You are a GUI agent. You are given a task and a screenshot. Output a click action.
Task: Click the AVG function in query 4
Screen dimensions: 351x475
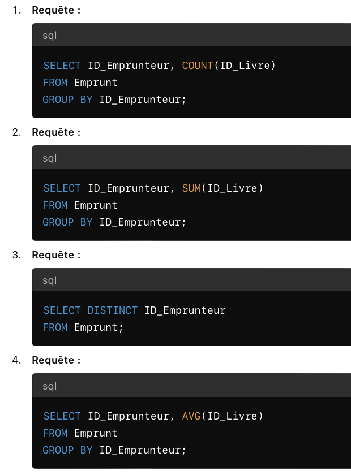tap(191, 416)
